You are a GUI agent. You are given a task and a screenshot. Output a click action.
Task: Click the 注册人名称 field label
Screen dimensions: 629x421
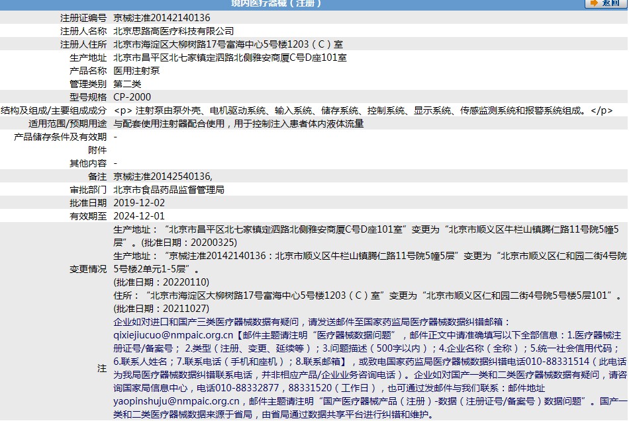83,31
